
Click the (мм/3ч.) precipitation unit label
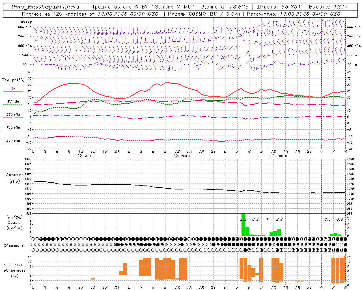click(14, 217)
